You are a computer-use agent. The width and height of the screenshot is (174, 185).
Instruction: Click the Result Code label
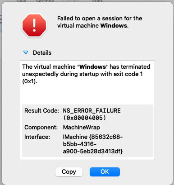tap(41, 110)
